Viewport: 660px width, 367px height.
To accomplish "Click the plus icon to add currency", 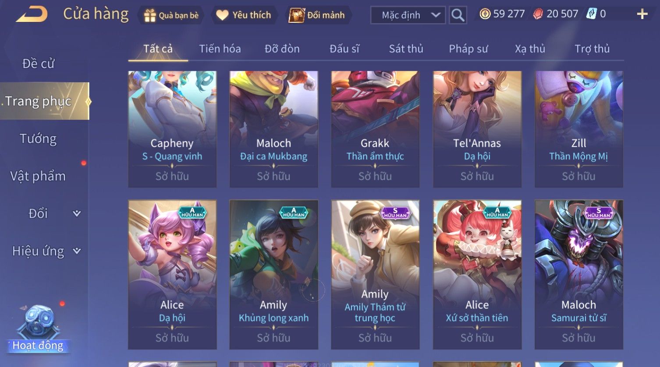I will [642, 14].
